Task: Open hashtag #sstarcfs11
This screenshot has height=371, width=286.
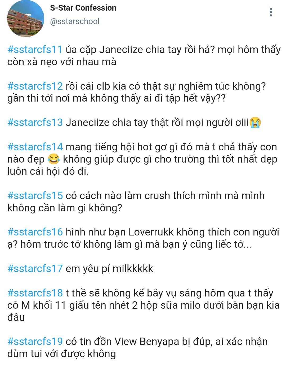Action: [x=35, y=50]
